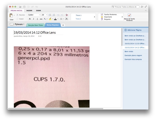Viewport: 156px width, 120px height.
Task: Decrease the paragraph indent
Action: (x=58, y=15)
